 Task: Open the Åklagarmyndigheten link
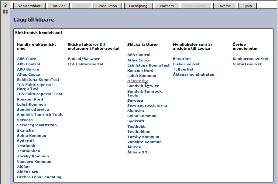click(194, 74)
